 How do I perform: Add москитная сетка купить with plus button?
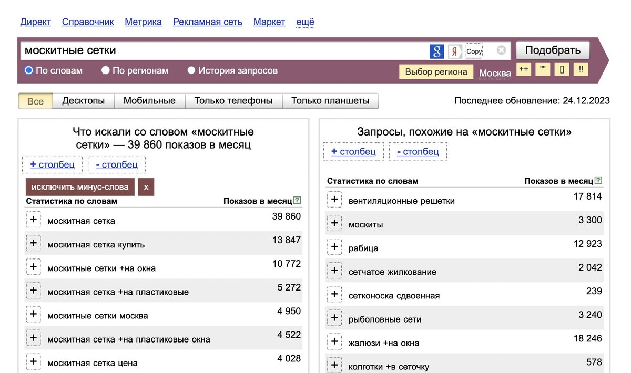pyautogui.click(x=33, y=243)
